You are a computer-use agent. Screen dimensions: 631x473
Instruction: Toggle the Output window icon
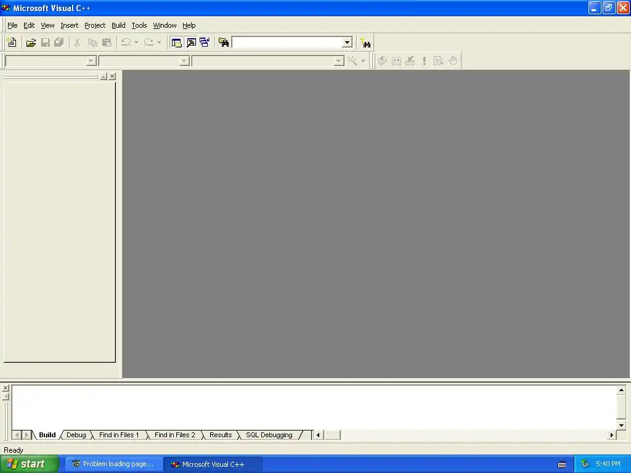[191, 42]
